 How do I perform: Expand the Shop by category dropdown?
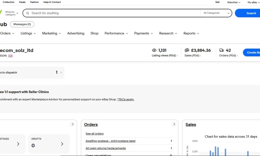click(x=12, y=13)
